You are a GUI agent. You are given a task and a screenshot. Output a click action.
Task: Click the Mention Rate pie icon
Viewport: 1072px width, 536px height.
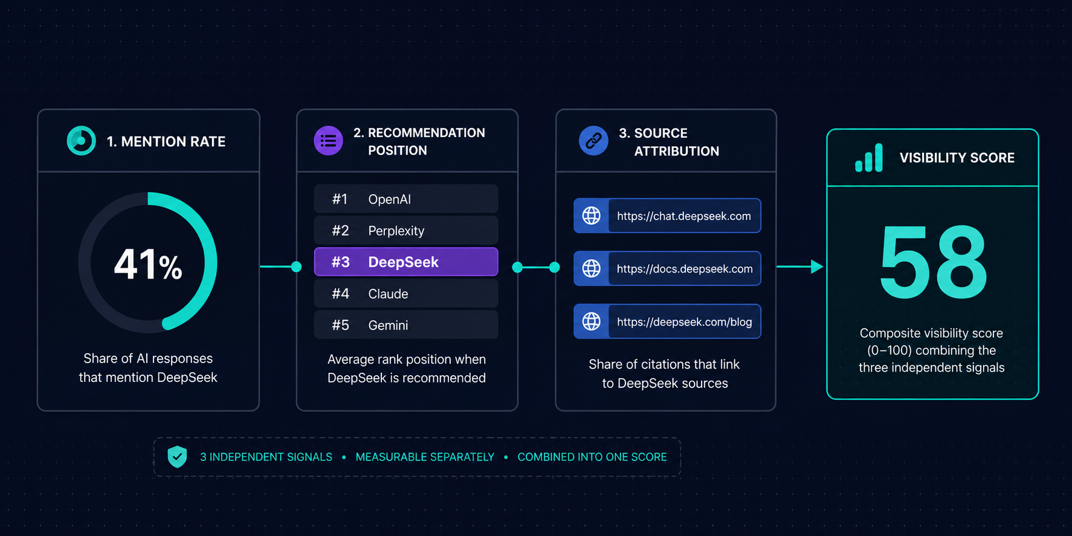pyautogui.click(x=82, y=141)
